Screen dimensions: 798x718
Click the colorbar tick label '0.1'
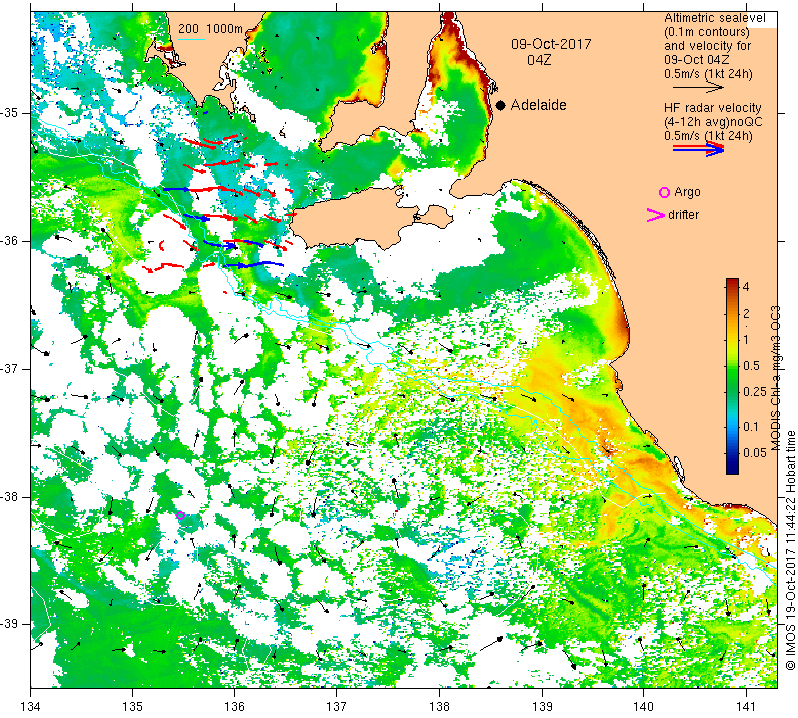[751, 427]
